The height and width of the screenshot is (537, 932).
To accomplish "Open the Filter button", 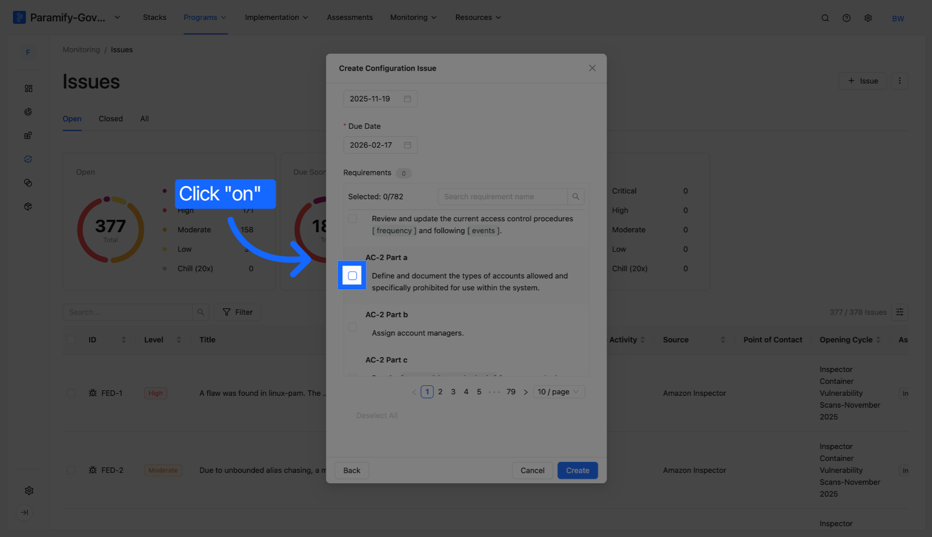I will click(237, 312).
